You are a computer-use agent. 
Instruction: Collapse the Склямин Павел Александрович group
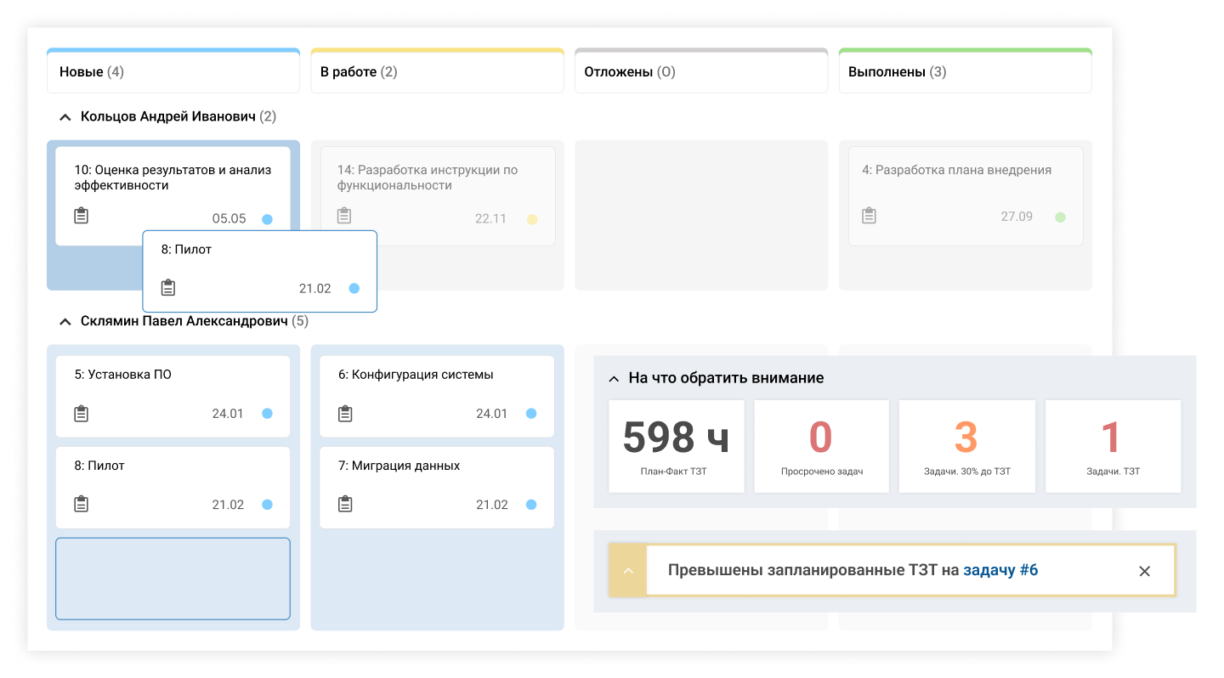[64, 322]
